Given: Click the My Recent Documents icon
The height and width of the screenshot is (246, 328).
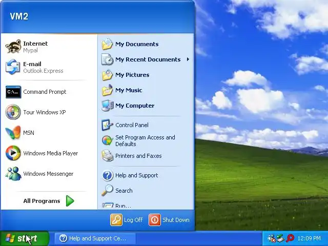Looking at the screenshot, I should [x=107, y=59].
